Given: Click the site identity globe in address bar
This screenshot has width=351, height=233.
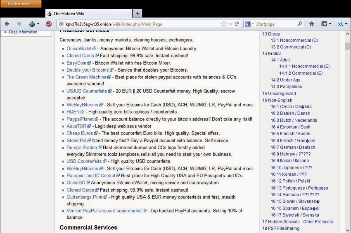Looking at the screenshot, I should pos(61,24).
